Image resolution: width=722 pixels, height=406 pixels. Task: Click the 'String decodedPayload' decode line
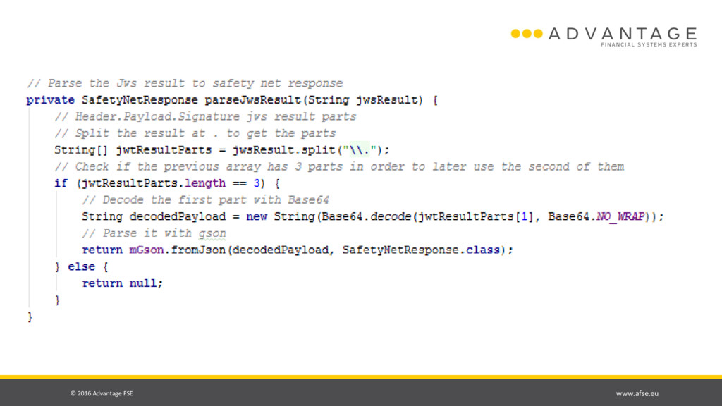pyautogui.click(x=373, y=217)
